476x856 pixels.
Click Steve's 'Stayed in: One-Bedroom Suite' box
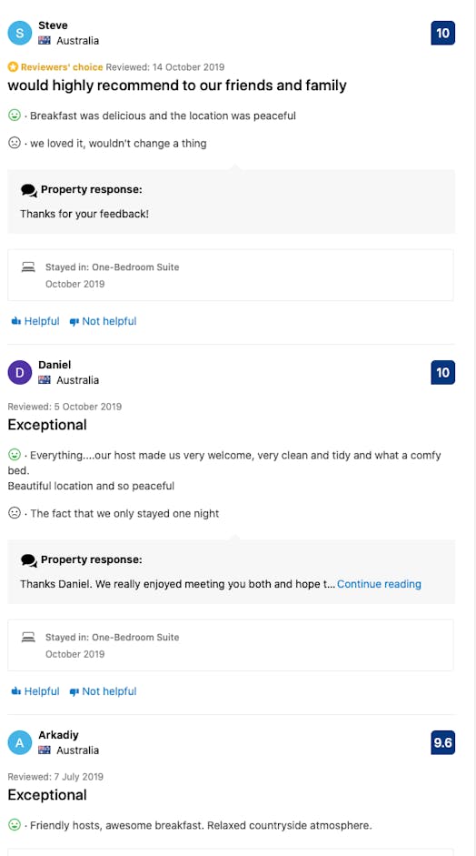(231, 275)
